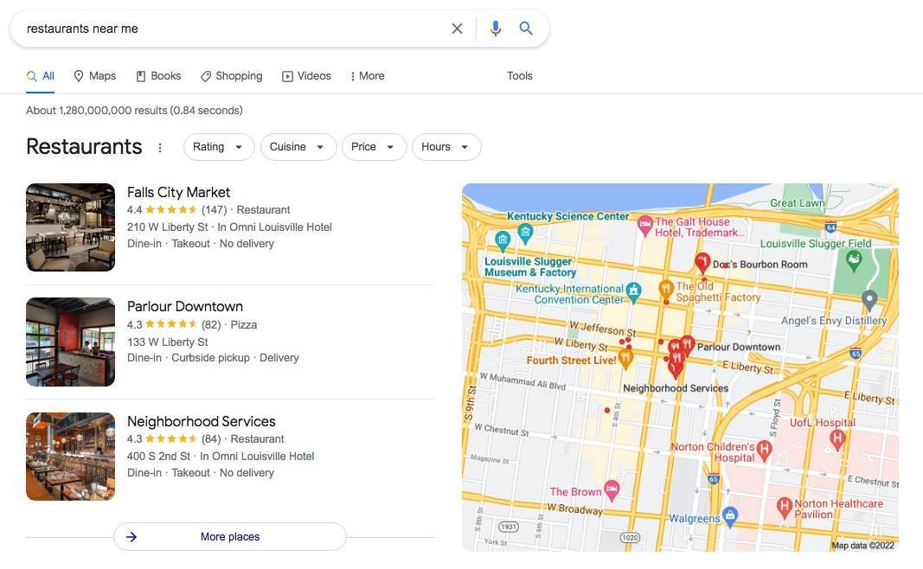This screenshot has height=569, width=923.
Task: Click the Louisville Slugger Field park pin
Action: tap(854, 259)
